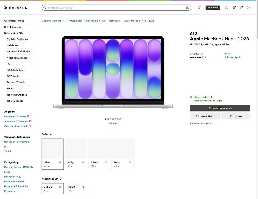The image size is (258, 199).
Task: Click the Merken button
Action: [235, 116]
